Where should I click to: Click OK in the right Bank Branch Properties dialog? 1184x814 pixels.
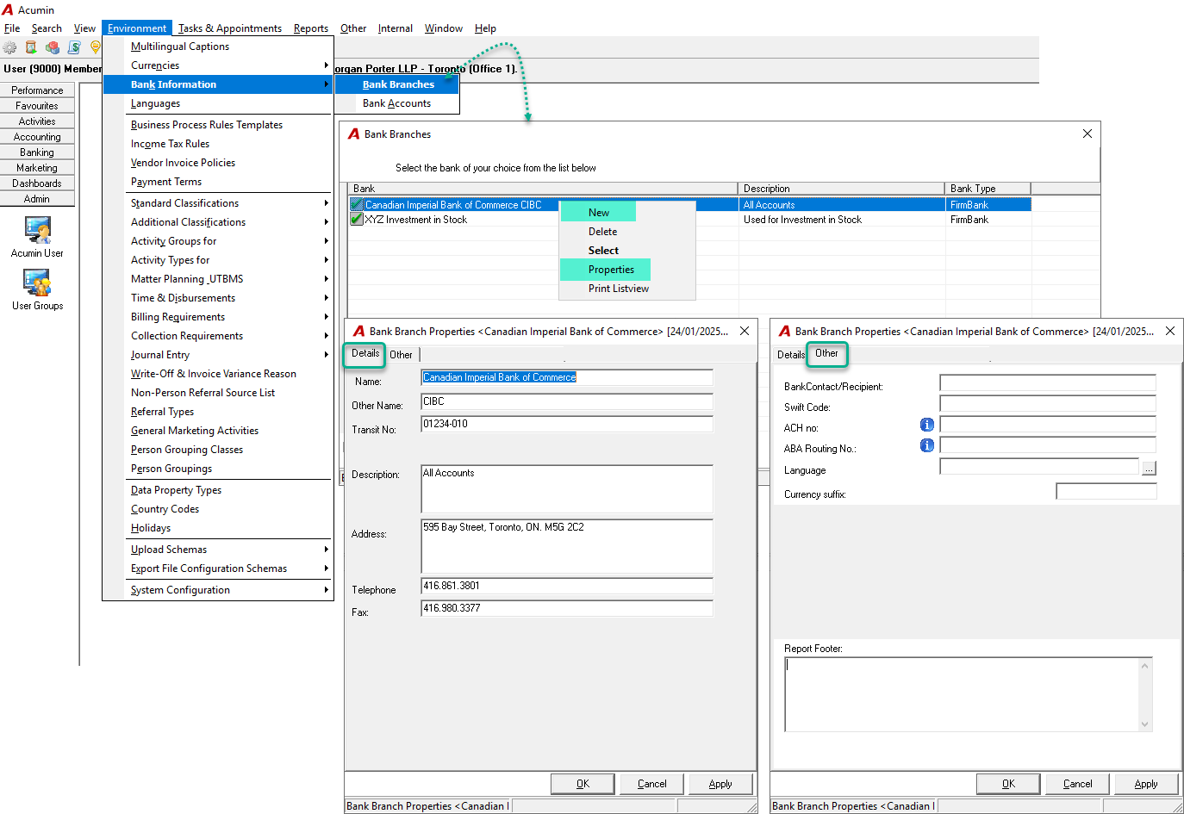pos(1008,784)
